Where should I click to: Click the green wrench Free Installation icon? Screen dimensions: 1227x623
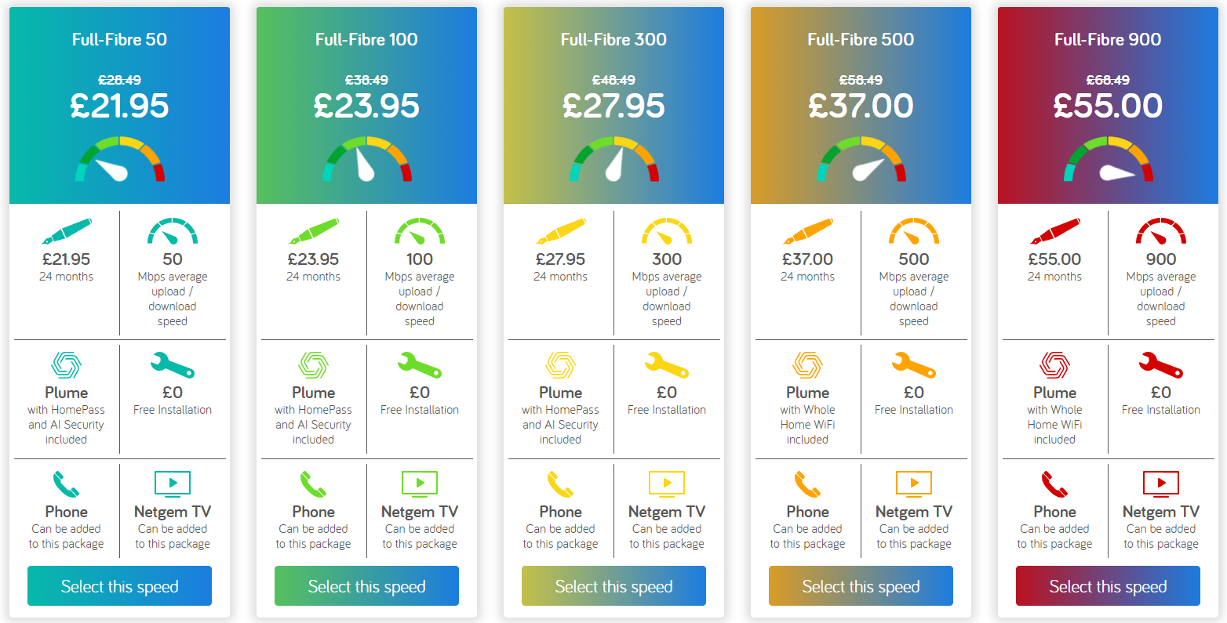pyautogui.click(x=420, y=365)
